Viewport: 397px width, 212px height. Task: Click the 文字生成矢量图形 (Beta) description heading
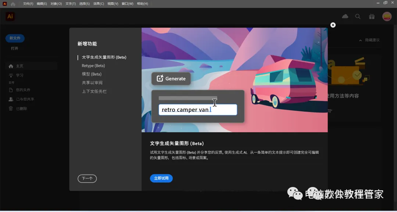pos(177,143)
